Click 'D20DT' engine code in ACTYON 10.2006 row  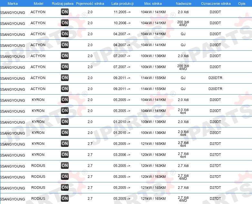pyautogui.click(x=215, y=23)
